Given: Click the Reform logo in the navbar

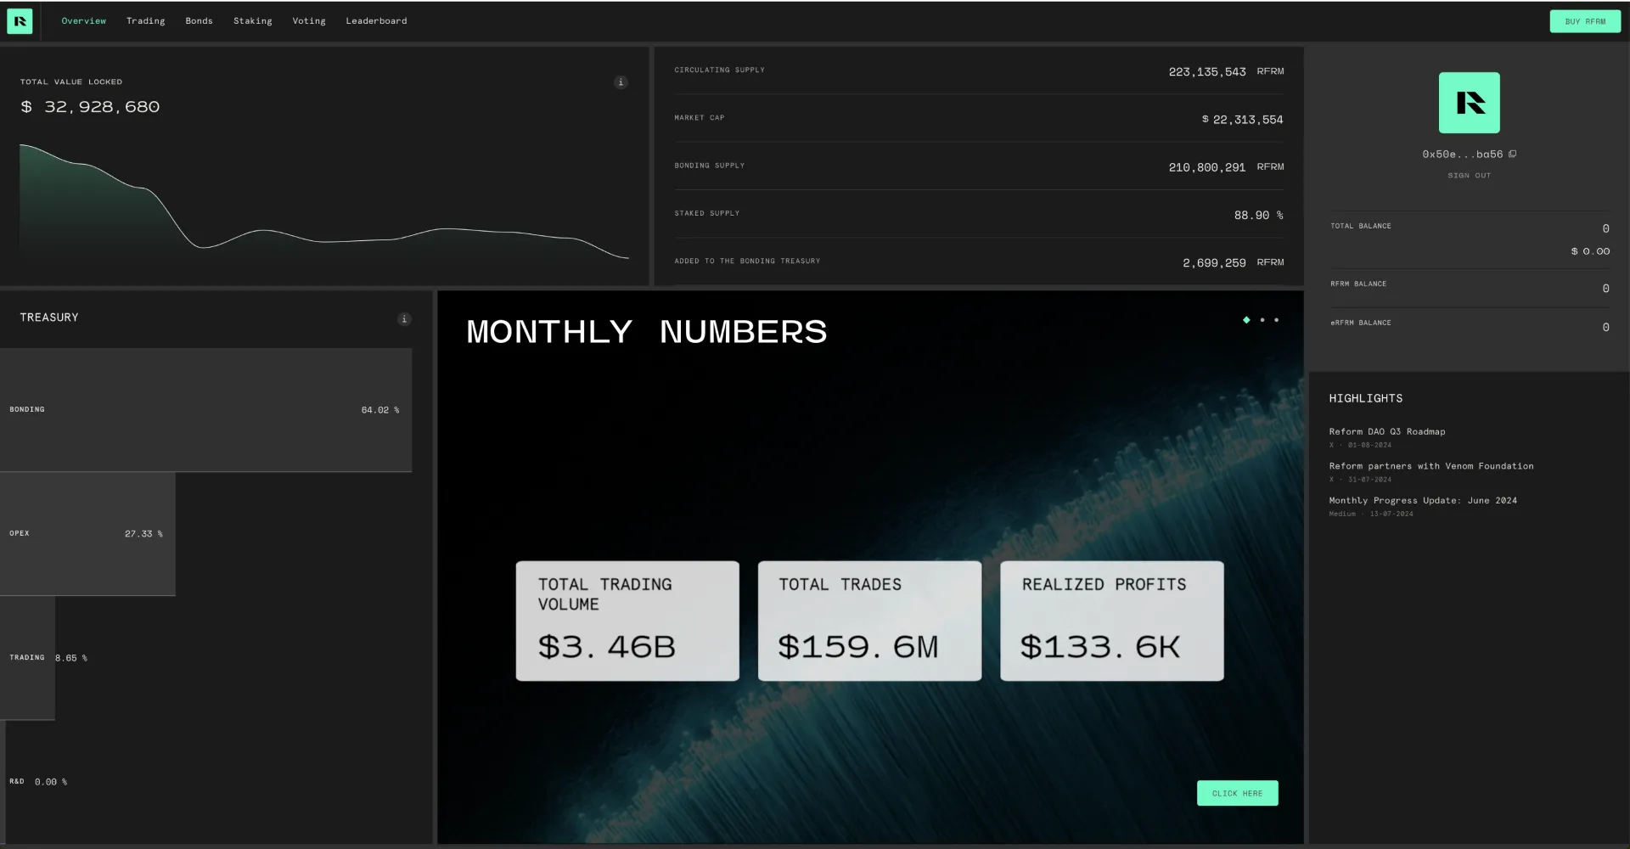Looking at the screenshot, I should [20, 21].
